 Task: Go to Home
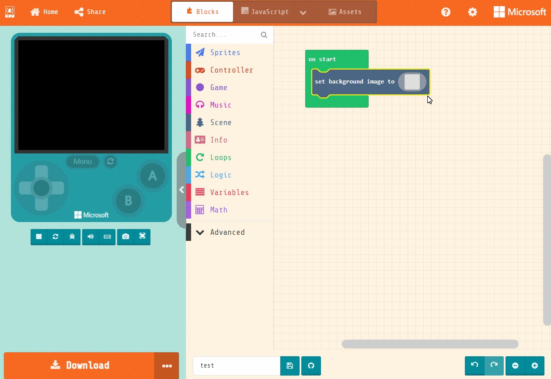click(x=44, y=12)
